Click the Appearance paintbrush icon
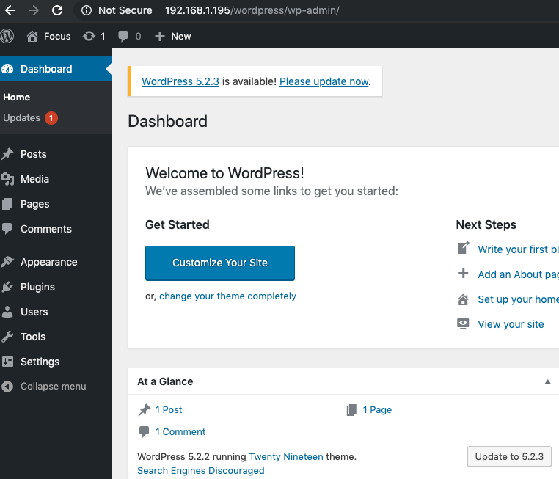 (7, 262)
